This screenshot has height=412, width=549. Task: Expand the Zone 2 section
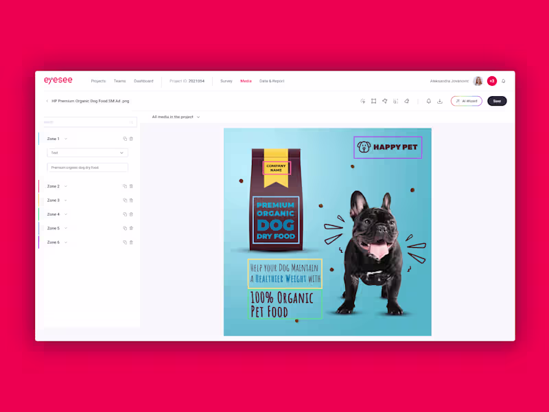point(66,186)
